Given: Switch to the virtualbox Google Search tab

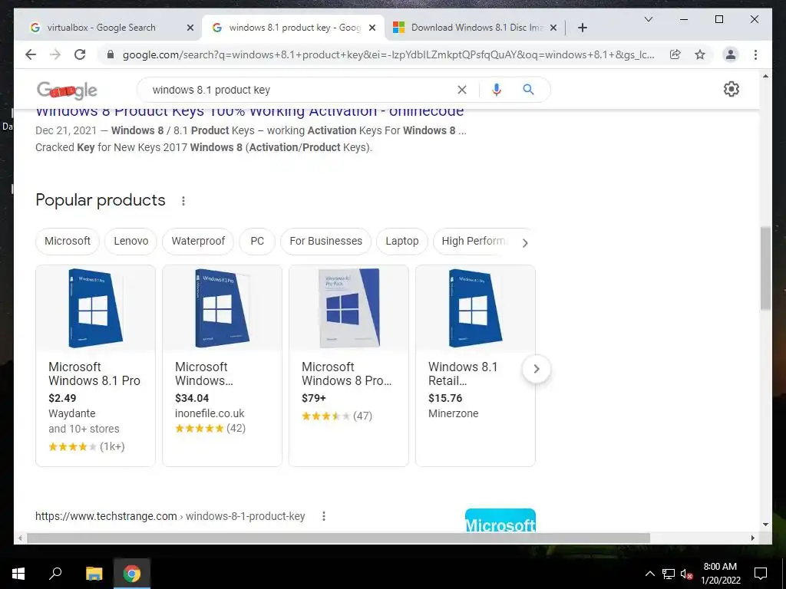Looking at the screenshot, I should (x=101, y=28).
